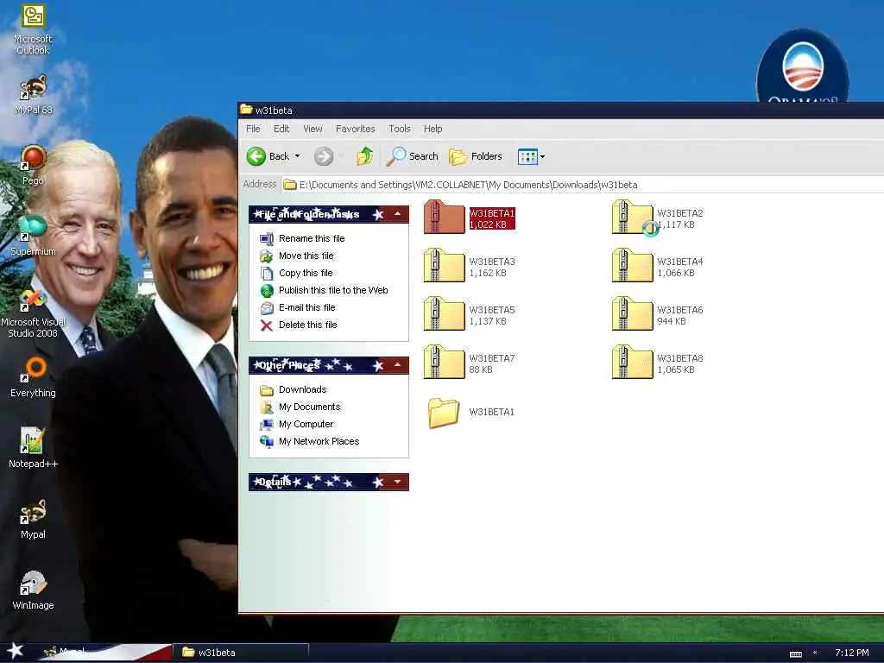Select the W31BETA5 zip archive

click(x=469, y=314)
